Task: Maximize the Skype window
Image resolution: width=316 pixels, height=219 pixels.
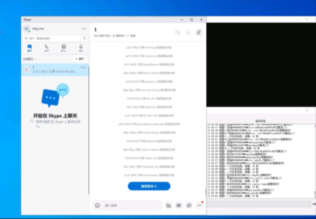Action: 191,20
